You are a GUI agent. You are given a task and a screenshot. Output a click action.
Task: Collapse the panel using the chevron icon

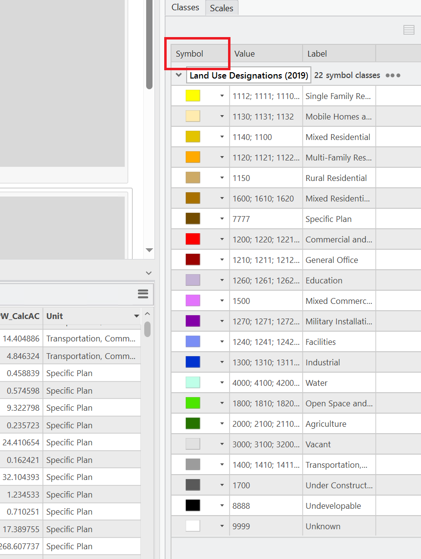148,273
